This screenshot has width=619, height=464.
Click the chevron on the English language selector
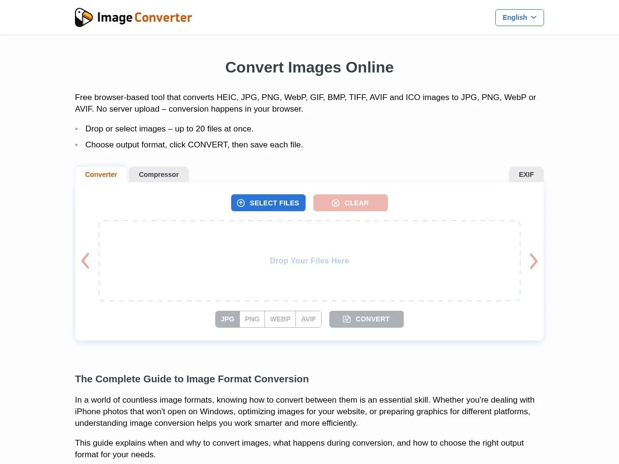point(534,17)
